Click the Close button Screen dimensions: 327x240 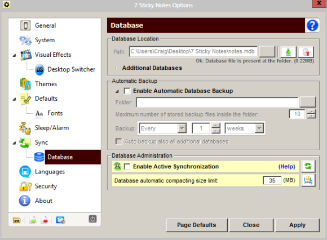pos(251,225)
